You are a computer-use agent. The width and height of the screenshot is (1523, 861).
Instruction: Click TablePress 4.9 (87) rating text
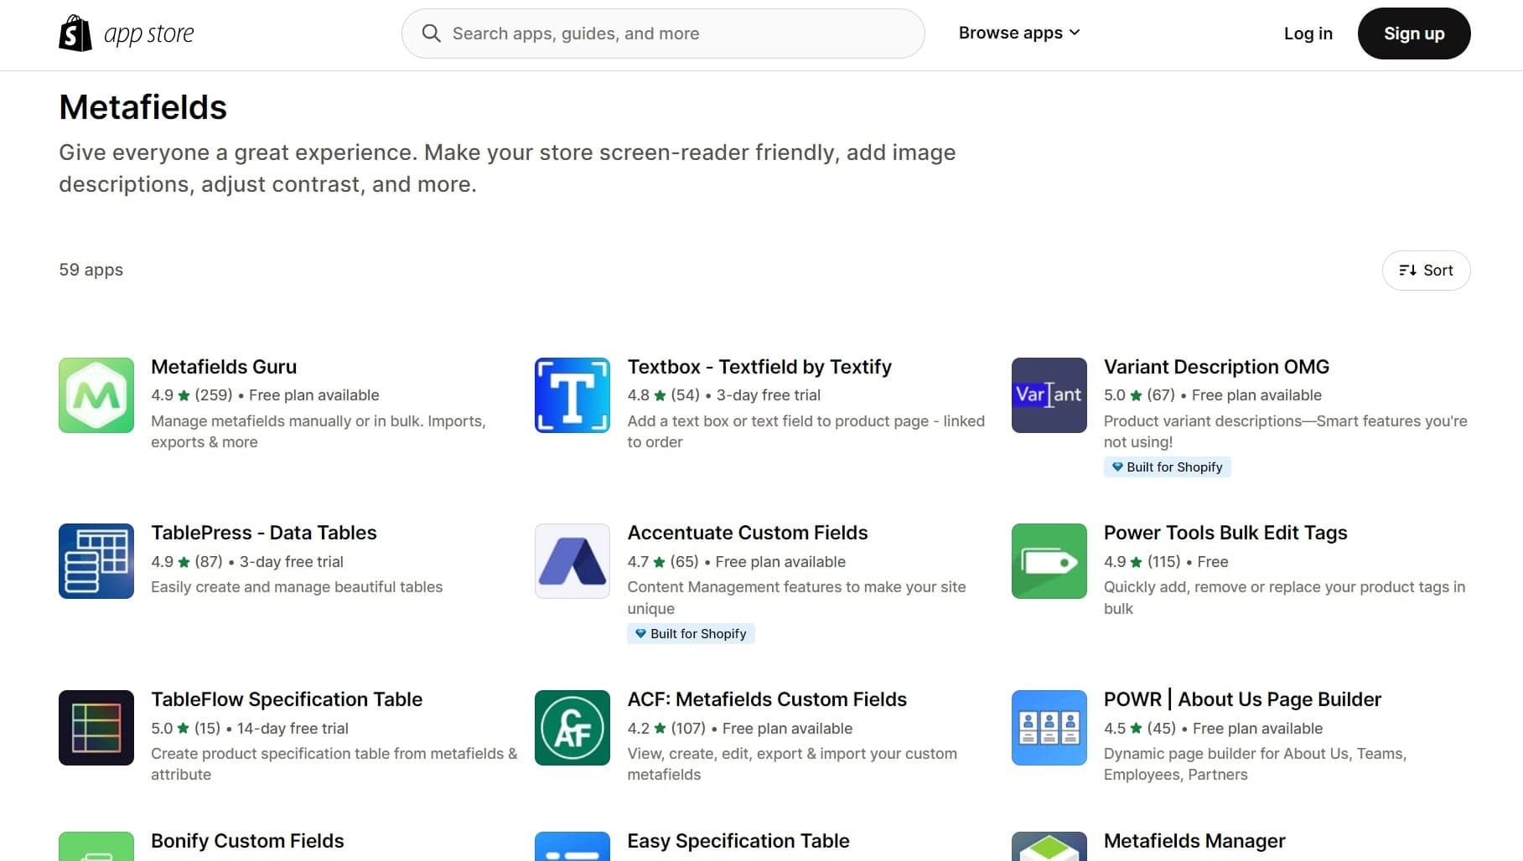(247, 562)
